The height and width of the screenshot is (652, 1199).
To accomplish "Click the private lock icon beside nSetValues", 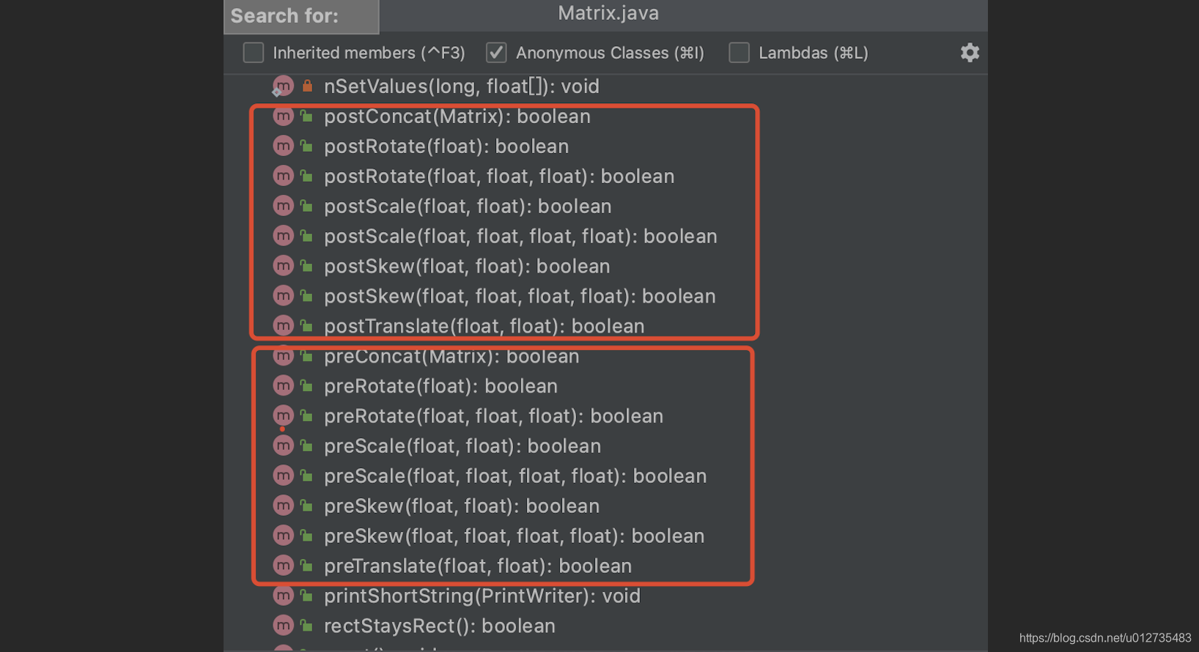I will click(306, 85).
